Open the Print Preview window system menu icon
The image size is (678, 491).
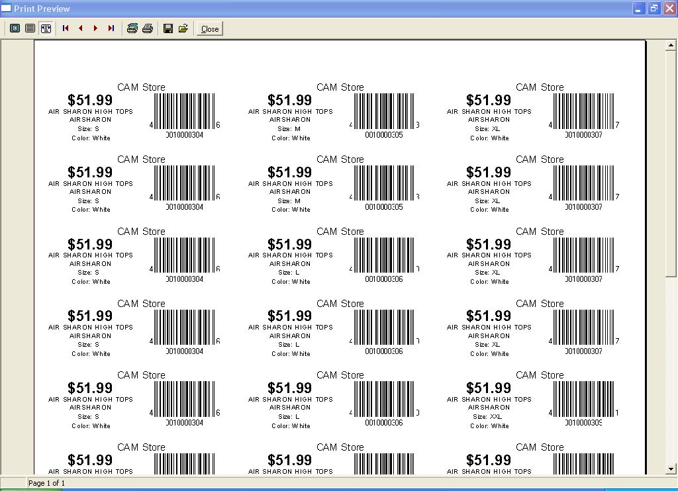tap(7, 9)
